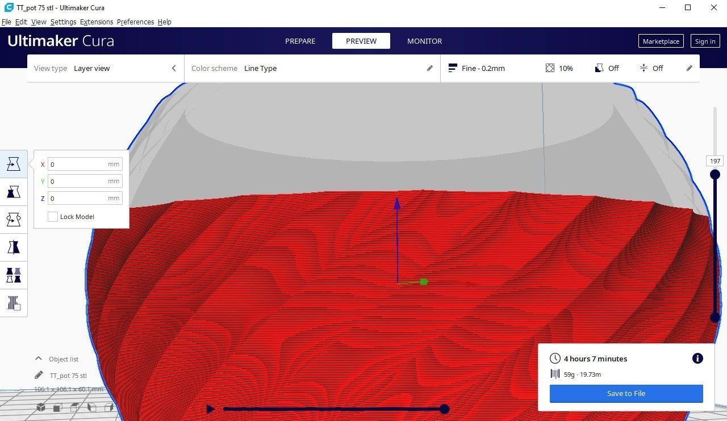Open the View menu
Screen dimensions: 727x421
(x=39, y=22)
